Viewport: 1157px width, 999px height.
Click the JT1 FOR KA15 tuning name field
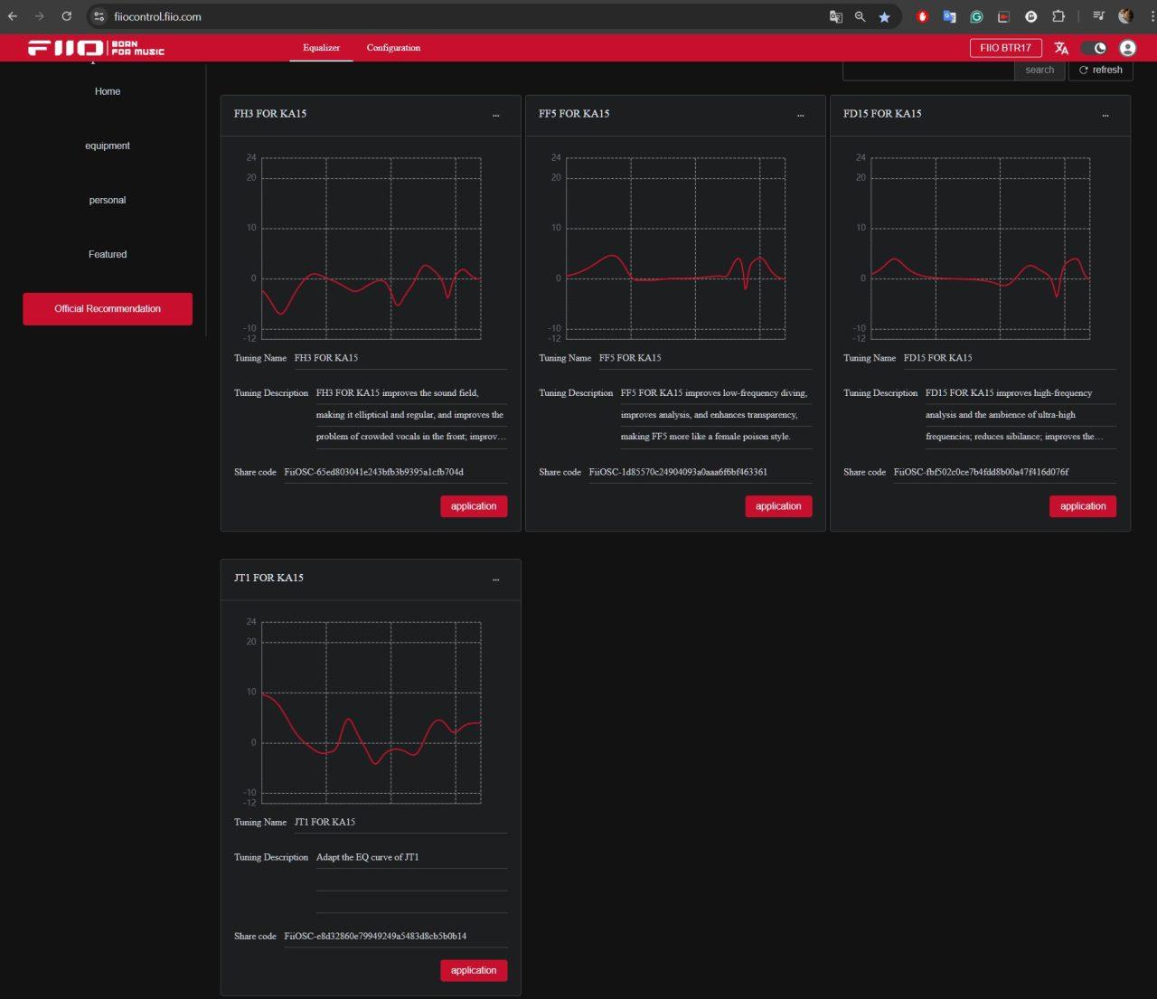click(x=400, y=822)
